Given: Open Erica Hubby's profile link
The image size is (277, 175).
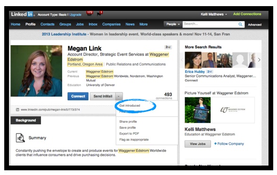Looking at the screenshot, I should [195, 72].
